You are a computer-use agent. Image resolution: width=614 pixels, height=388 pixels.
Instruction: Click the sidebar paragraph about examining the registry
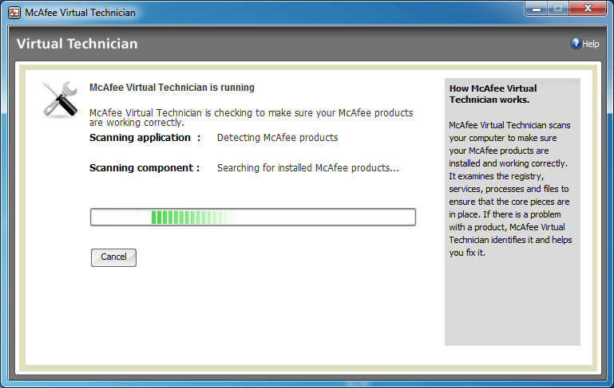(510, 189)
